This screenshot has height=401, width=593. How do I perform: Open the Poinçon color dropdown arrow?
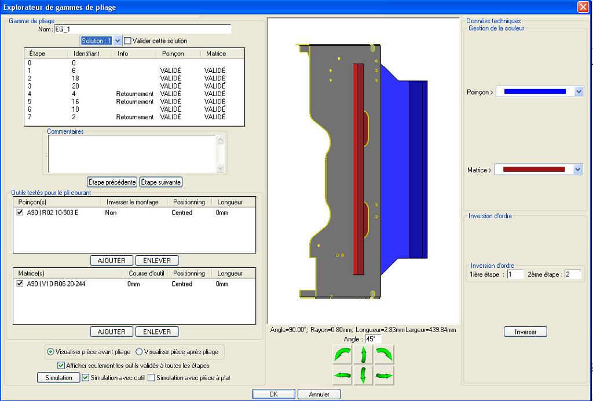pos(579,91)
